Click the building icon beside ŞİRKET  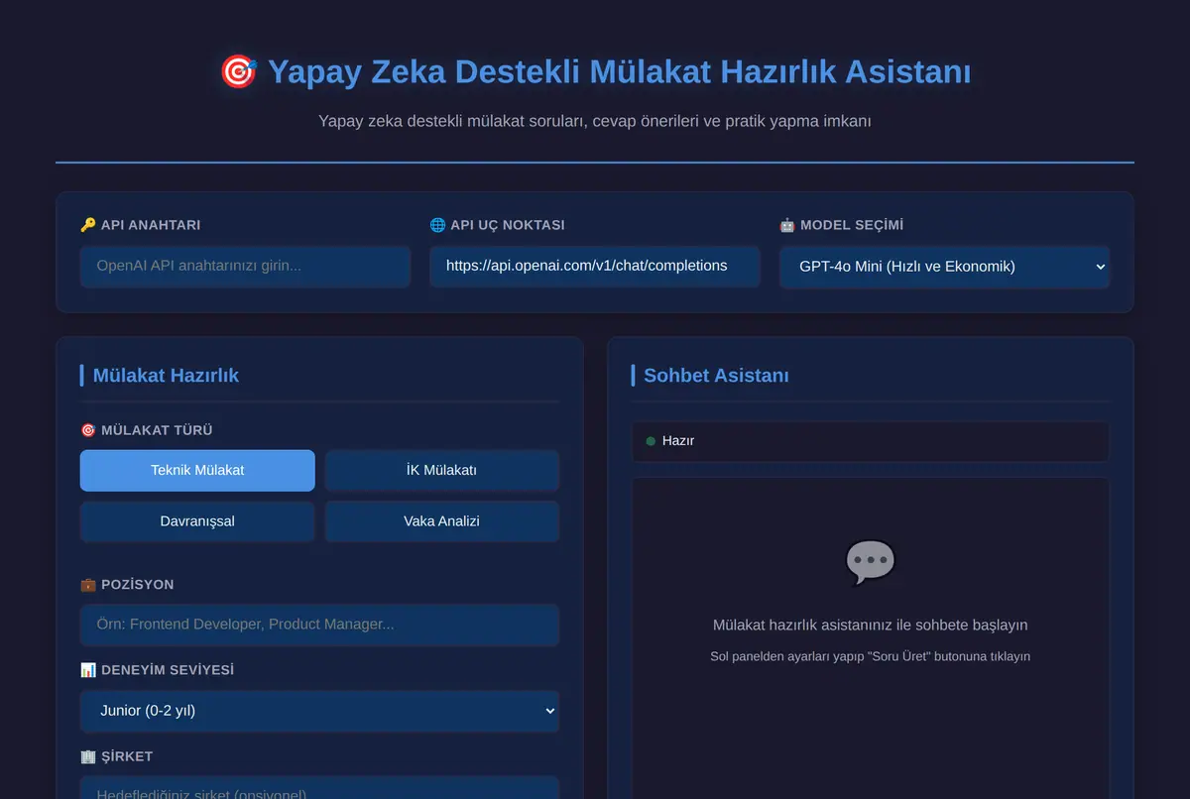[x=88, y=756]
